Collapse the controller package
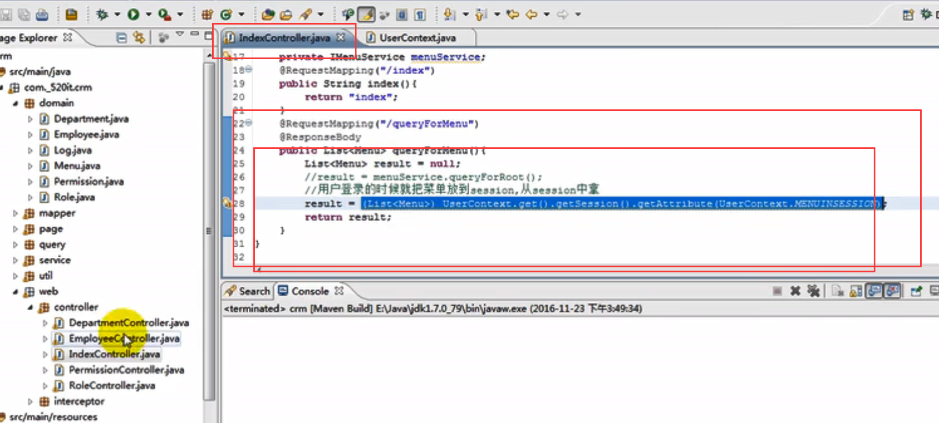939x423 pixels. click(30, 307)
